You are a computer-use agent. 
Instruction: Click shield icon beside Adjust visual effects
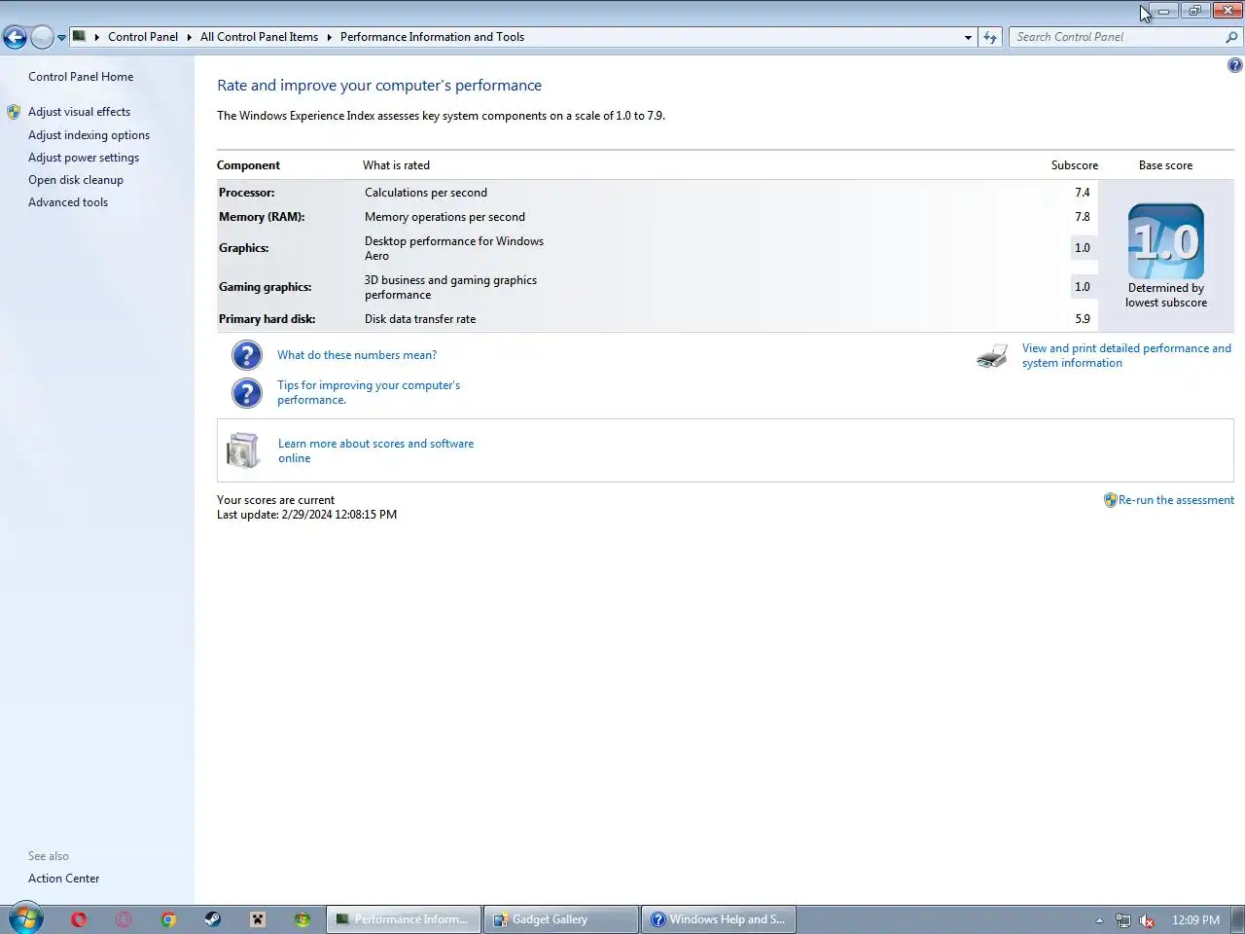(x=14, y=112)
